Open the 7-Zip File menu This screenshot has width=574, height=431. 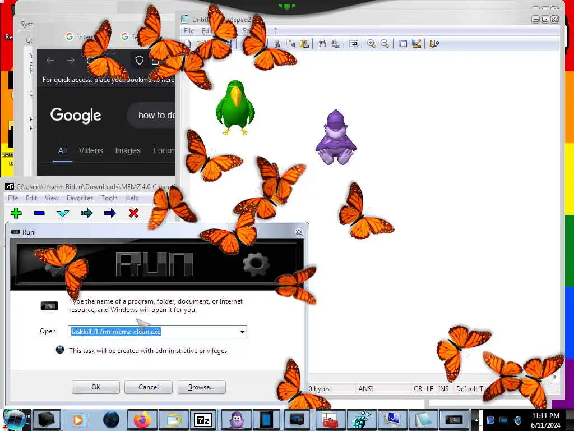click(x=13, y=198)
